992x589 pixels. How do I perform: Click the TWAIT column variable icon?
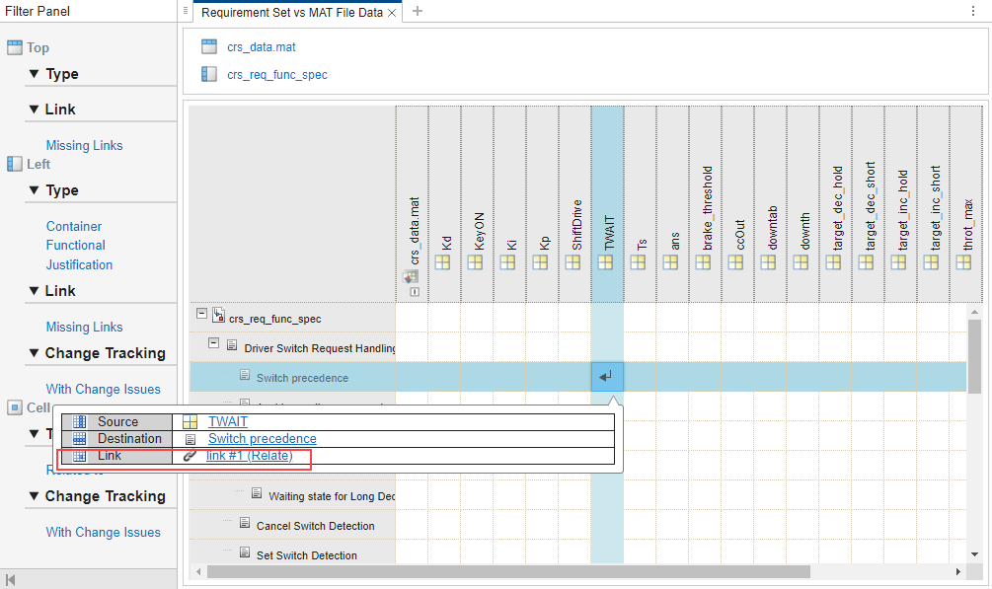tap(607, 262)
